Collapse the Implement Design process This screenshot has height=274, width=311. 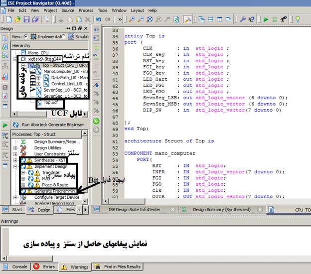pyautogui.click(x=15, y=166)
